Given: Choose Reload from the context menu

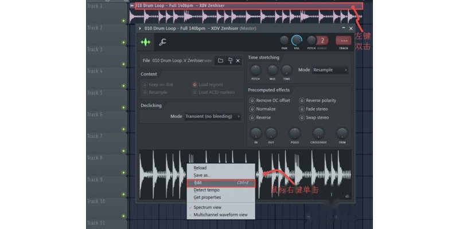Looking at the screenshot, I should click(221, 168).
